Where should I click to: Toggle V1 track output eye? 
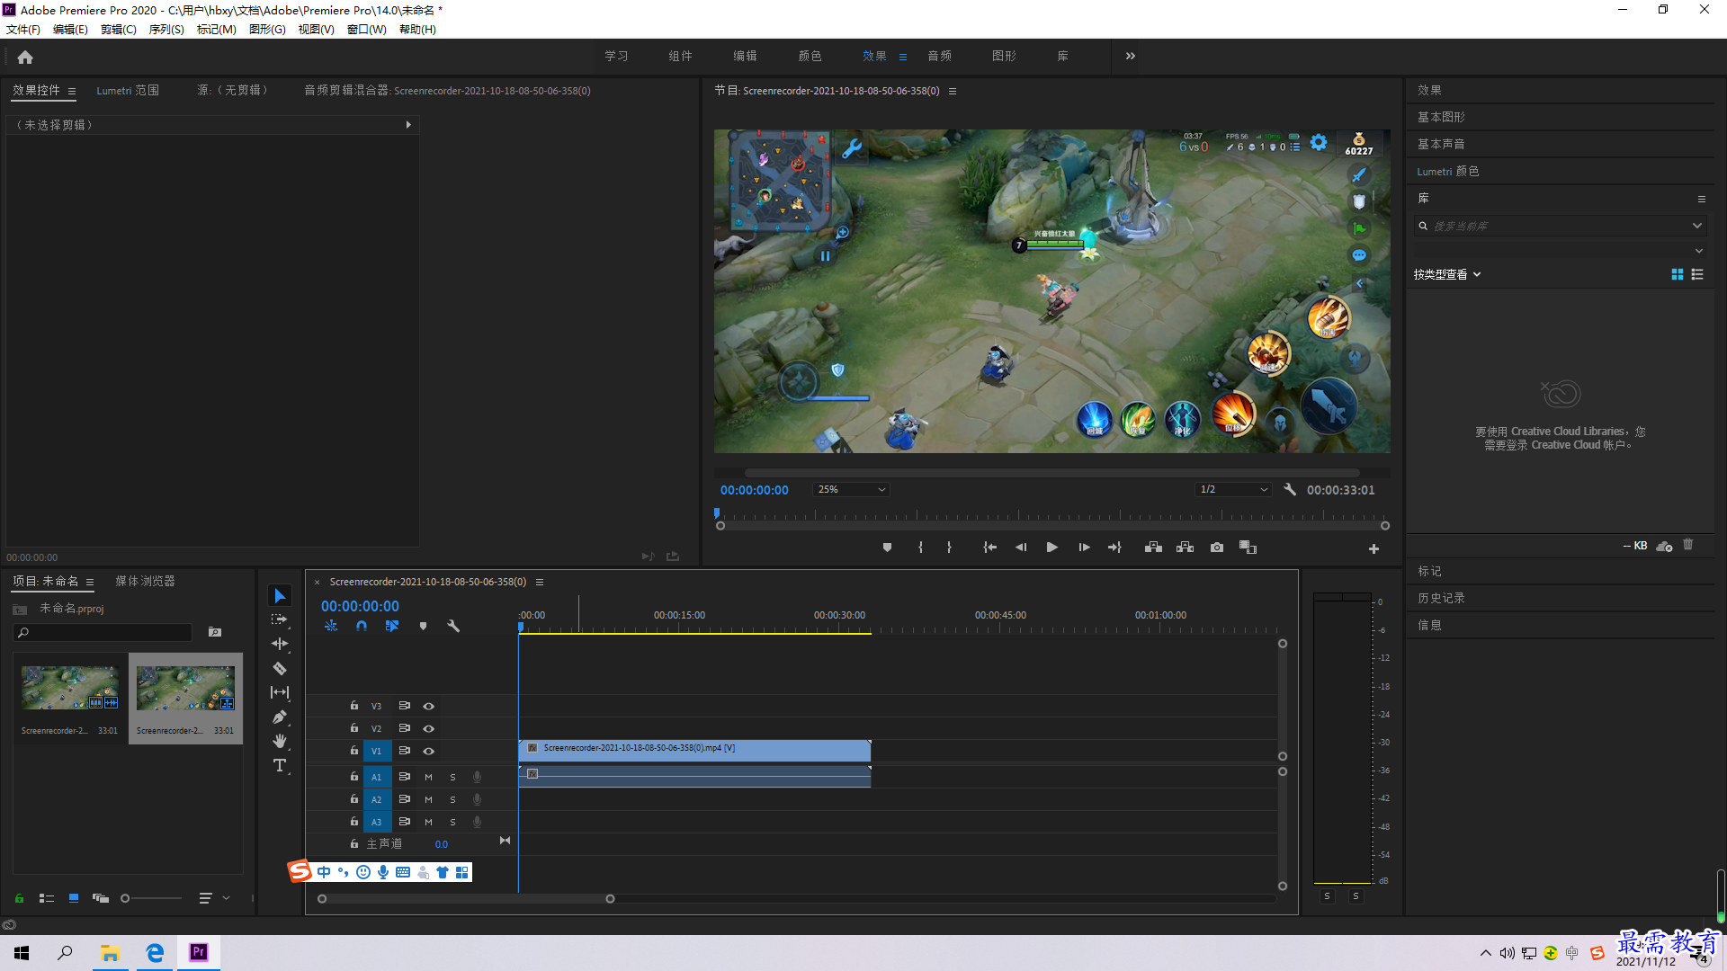coord(429,752)
